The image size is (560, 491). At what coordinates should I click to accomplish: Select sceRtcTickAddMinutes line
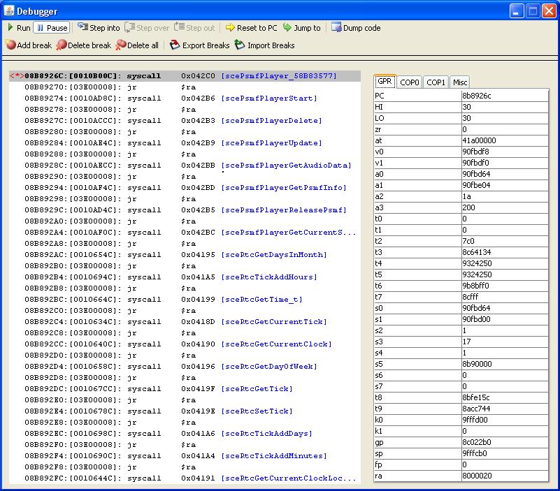pos(185,456)
